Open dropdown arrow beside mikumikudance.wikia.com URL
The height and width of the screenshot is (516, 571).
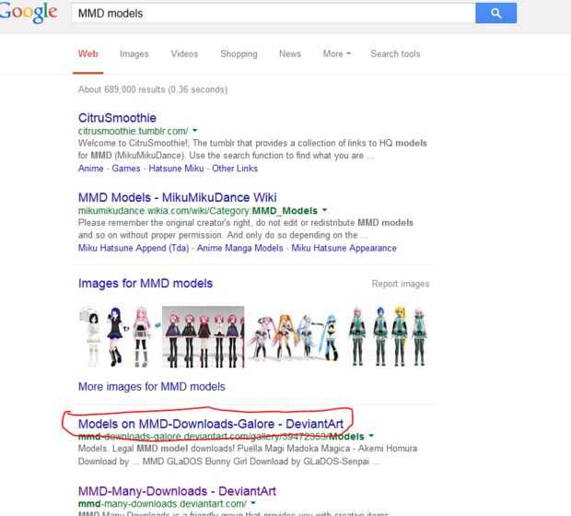(324, 210)
